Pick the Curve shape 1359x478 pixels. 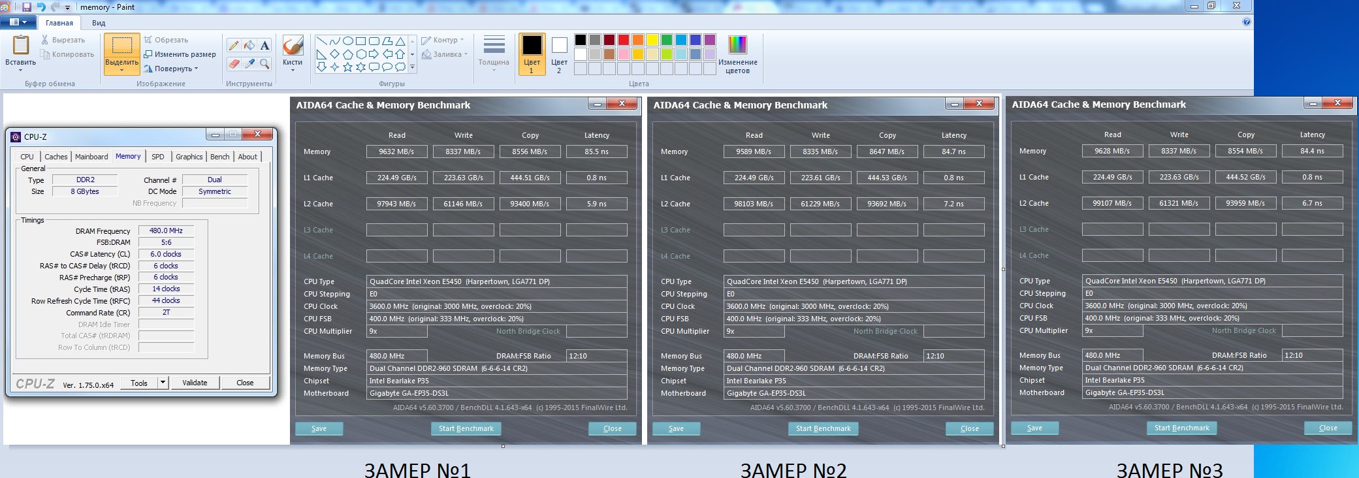click(x=334, y=41)
